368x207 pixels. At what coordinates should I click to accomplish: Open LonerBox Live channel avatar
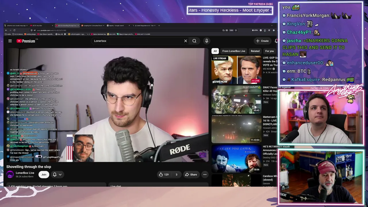[x=10, y=175]
